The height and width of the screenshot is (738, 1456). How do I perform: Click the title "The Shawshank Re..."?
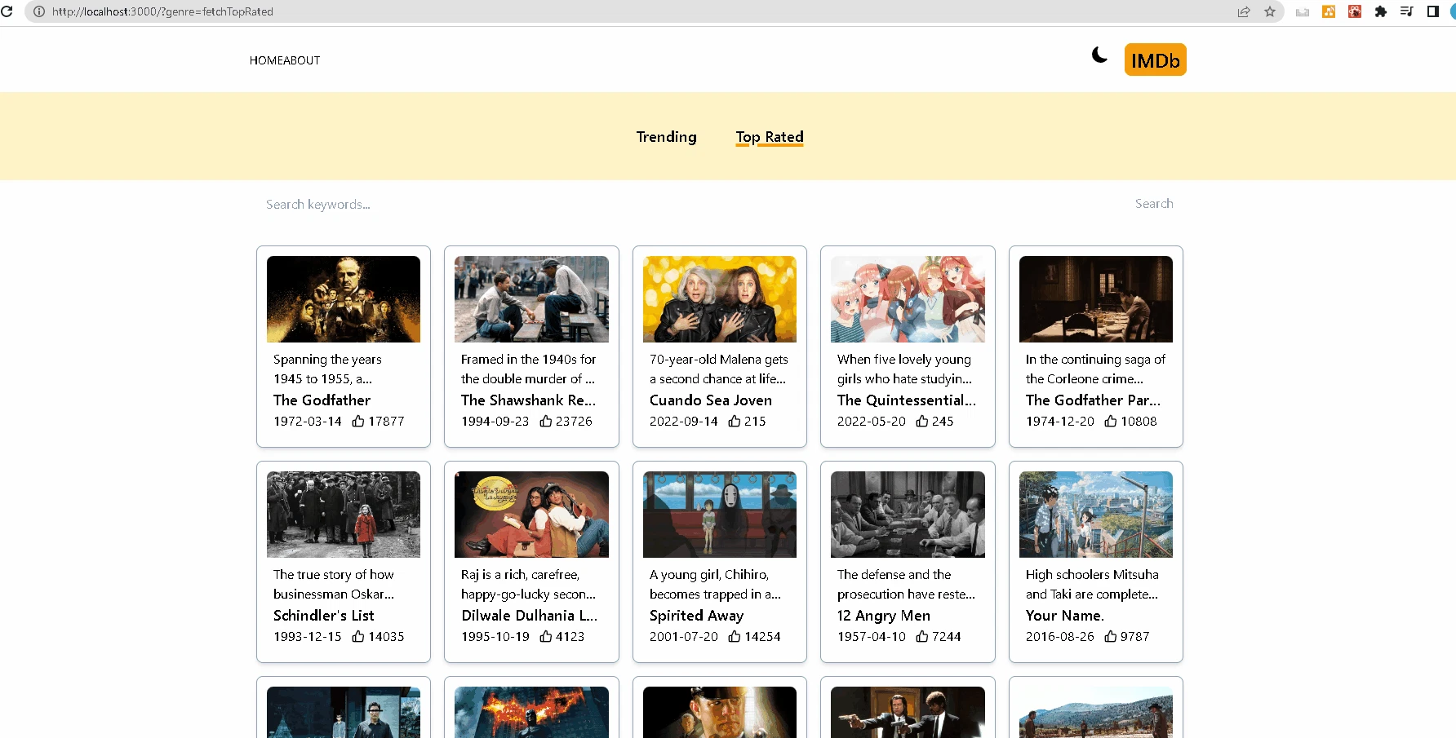[529, 400]
